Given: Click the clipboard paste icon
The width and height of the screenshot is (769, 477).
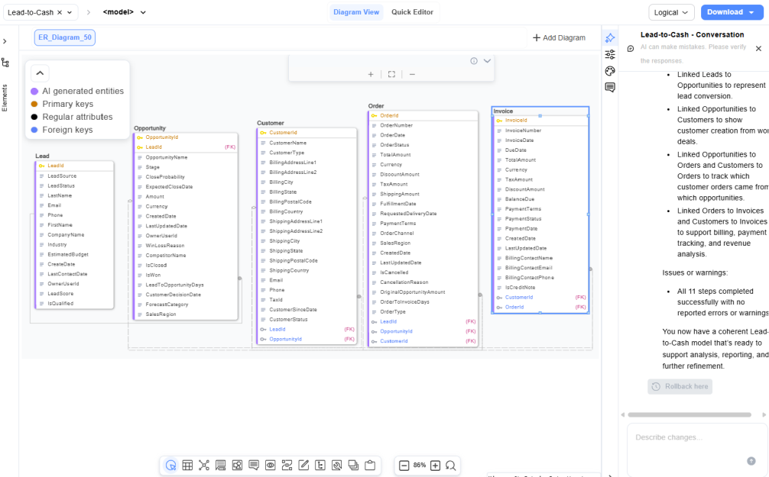Looking at the screenshot, I should 370,466.
